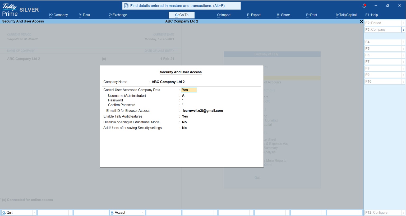
Task: Expand the F12: Configure chevron
Action: pyautogui.click(x=403, y=213)
